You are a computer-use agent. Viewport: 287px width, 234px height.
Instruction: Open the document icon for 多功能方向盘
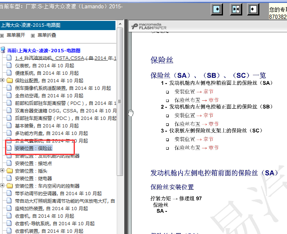[x=9, y=133]
